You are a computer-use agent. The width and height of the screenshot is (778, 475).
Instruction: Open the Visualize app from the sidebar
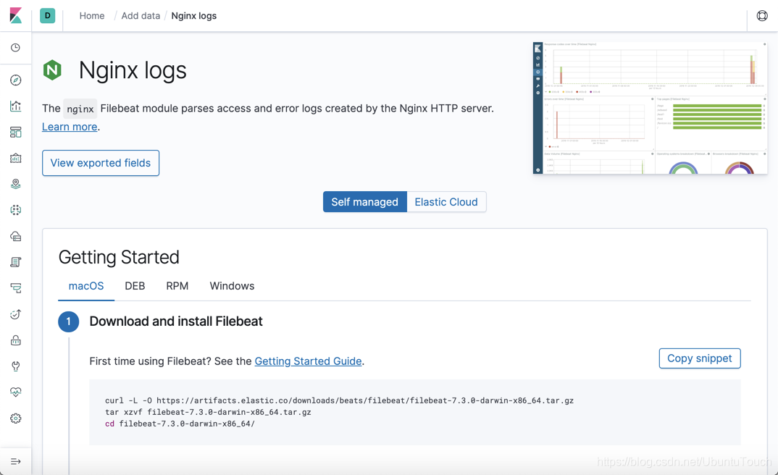click(16, 106)
